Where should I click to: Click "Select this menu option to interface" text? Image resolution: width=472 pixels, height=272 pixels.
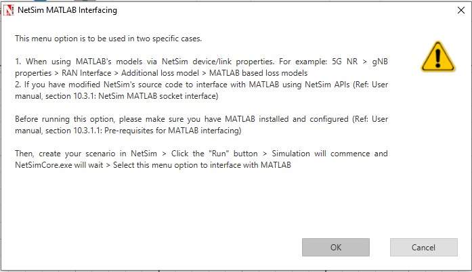point(177,165)
